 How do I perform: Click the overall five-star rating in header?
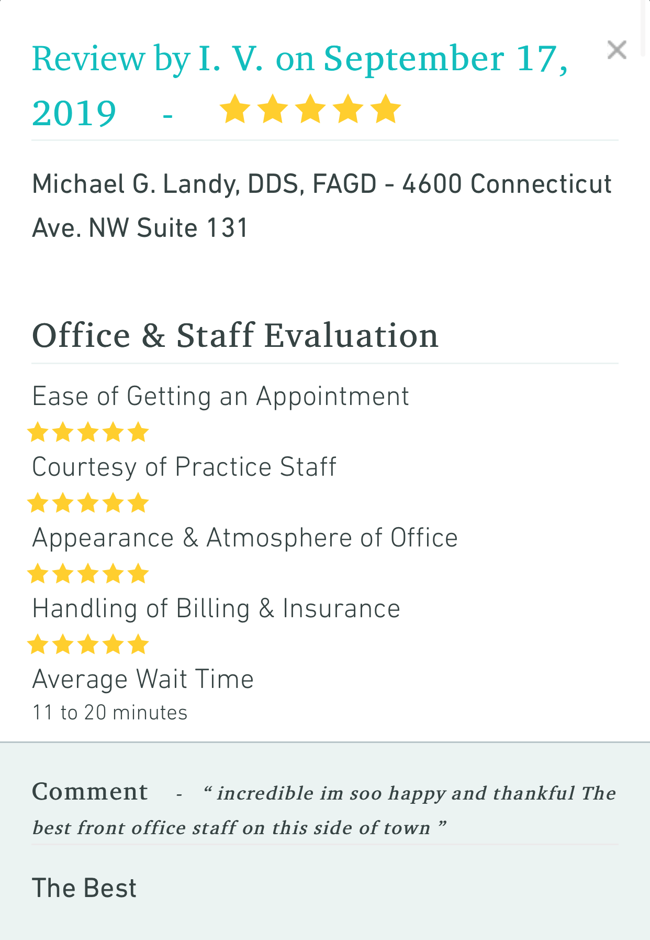(x=310, y=109)
